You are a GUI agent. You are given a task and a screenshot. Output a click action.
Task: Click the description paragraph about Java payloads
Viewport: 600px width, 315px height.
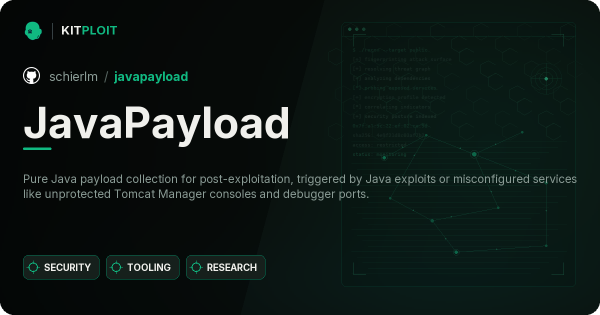[300, 186]
